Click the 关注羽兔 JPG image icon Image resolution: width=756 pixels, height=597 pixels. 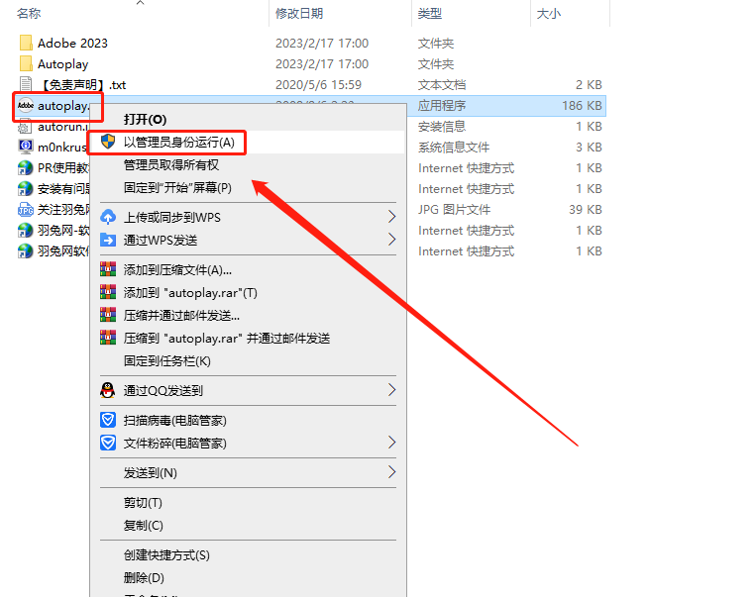[25, 210]
